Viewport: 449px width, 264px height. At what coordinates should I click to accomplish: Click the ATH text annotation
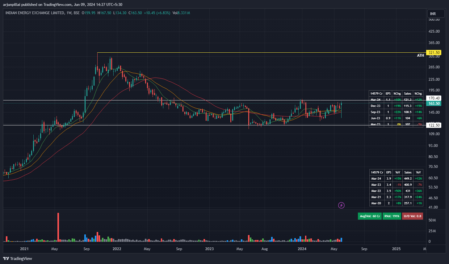point(420,56)
